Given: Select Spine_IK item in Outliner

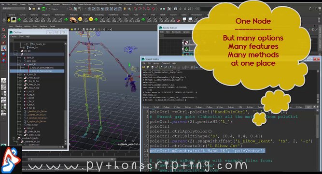Looking at the screenshot, I should [x=30, y=58].
